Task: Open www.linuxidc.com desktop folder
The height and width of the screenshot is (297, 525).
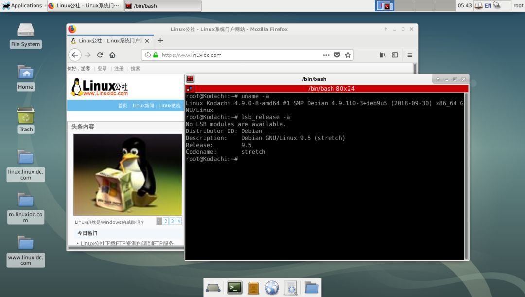Action: click(x=25, y=251)
